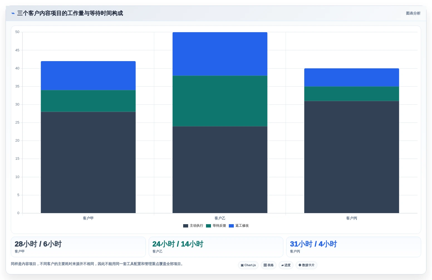
Task: Toggle the 等待反馈 legend color box
Action: click(x=208, y=226)
